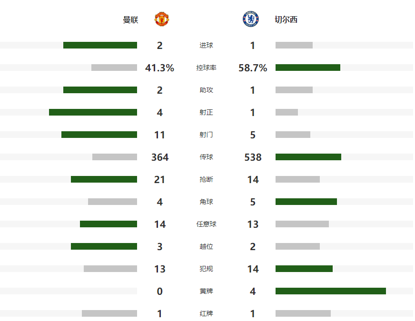Click the 任意球 stat label
Viewport: 415px width, 321px height.
pyautogui.click(x=206, y=224)
